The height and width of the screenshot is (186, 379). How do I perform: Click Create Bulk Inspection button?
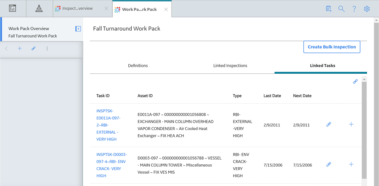(331, 47)
